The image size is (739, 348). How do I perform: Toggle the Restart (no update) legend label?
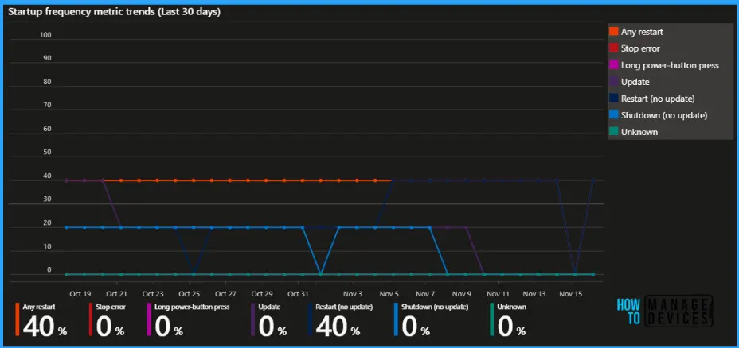tap(658, 99)
